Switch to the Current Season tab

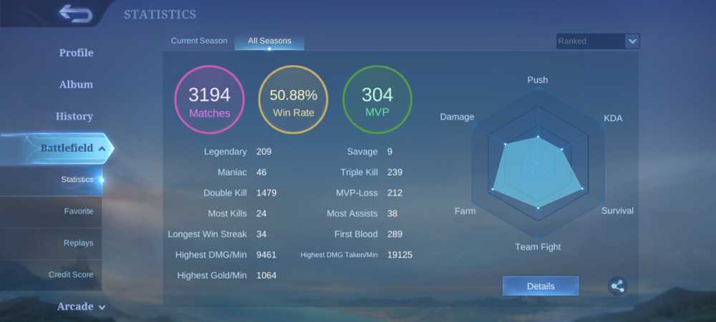[199, 41]
